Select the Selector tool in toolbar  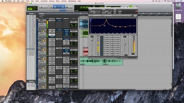coord(59,7)
